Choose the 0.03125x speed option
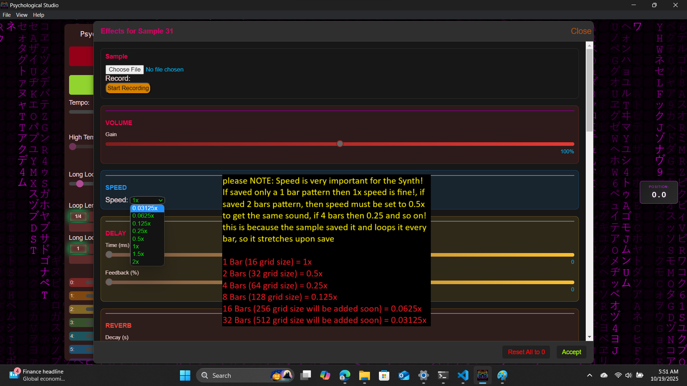 pyautogui.click(x=145, y=208)
